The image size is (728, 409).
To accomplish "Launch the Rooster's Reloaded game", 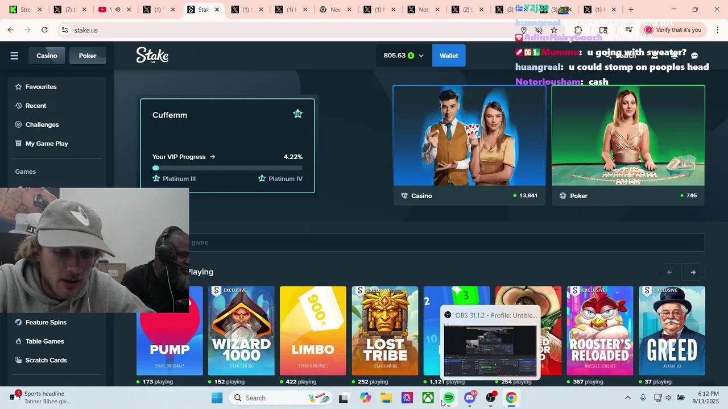I will (600, 331).
